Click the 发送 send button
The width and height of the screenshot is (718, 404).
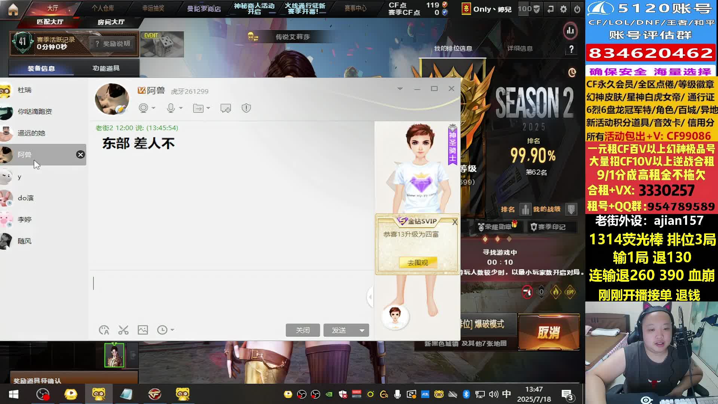[x=339, y=330]
